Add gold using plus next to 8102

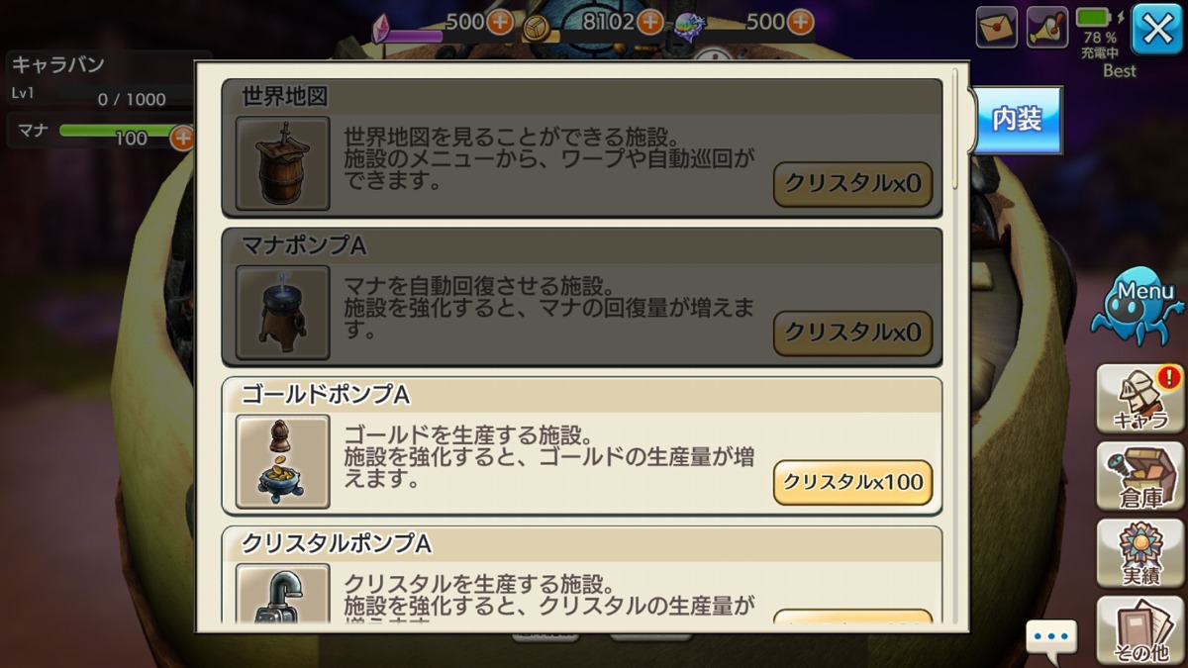tap(649, 21)
